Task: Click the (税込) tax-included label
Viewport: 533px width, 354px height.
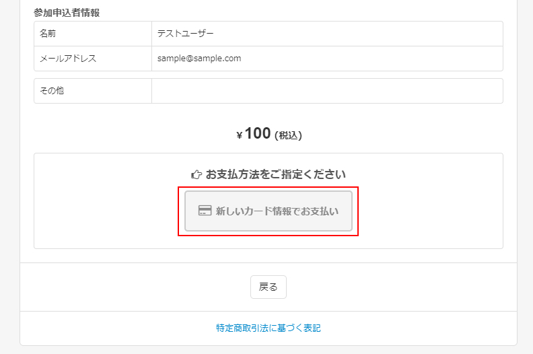Action: coord(288,135)
